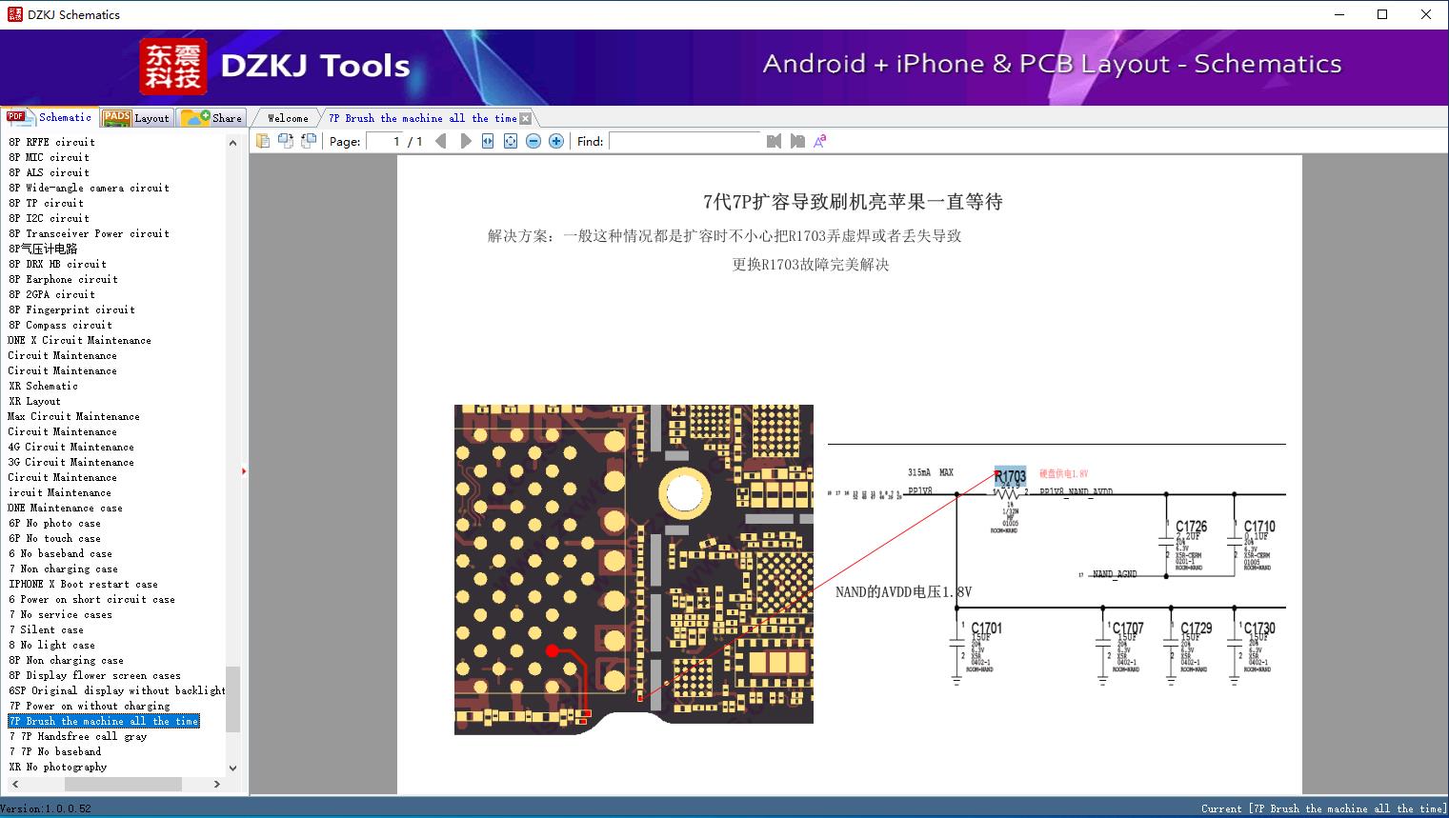Open 8P Compass circuit
Viewport: 1449px width, 818px height.
[60, 325]
